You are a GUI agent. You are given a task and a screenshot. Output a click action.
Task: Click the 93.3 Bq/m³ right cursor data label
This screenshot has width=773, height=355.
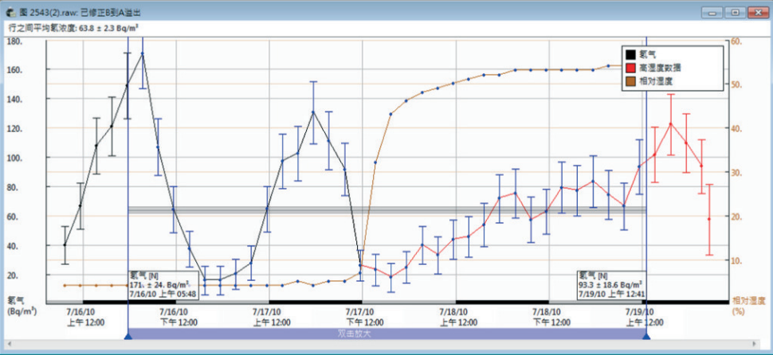(611, 284)
